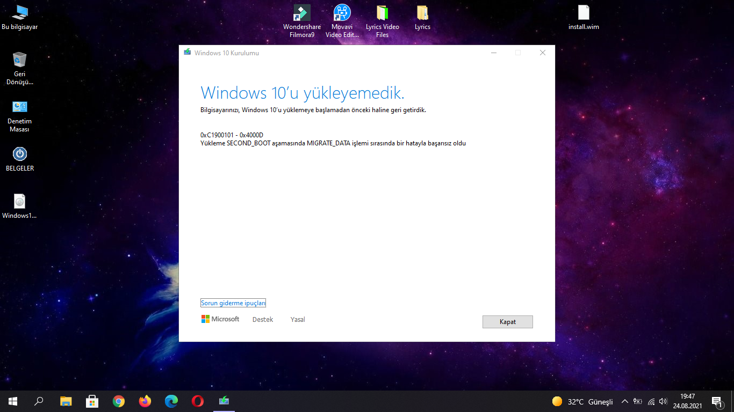Open Wi-Fi network tray icon
This screenshot has height=412, width=734.
point(651,401)
